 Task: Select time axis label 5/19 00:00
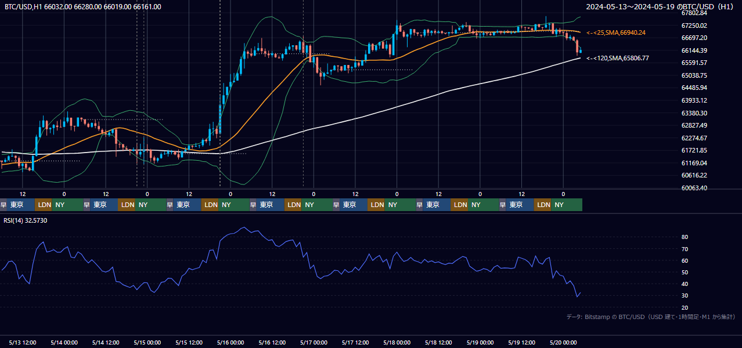[x=480, y=342]
